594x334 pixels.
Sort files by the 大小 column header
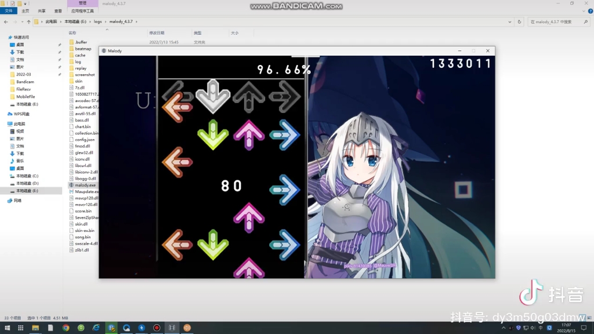tap(235, 33)
